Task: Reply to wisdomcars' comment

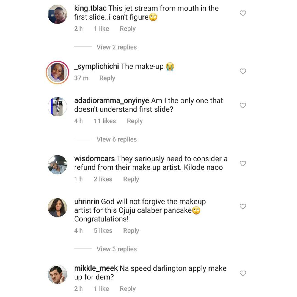Action: click(x=131, y=179)
